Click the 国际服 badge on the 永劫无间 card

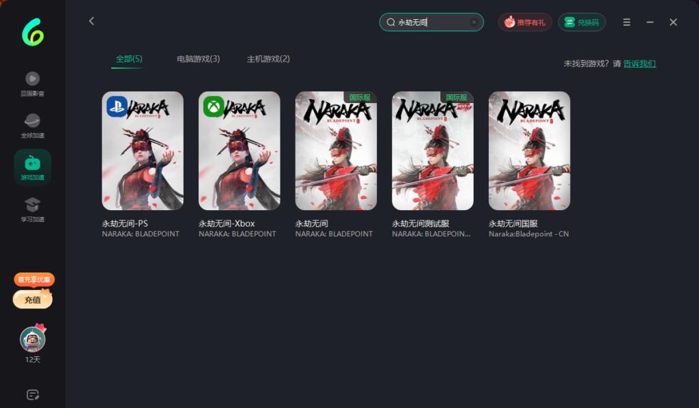360,97
